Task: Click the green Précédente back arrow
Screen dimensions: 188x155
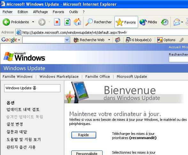Action: click(x=6, y=22)
